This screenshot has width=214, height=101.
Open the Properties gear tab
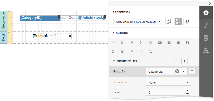(206, 13)
